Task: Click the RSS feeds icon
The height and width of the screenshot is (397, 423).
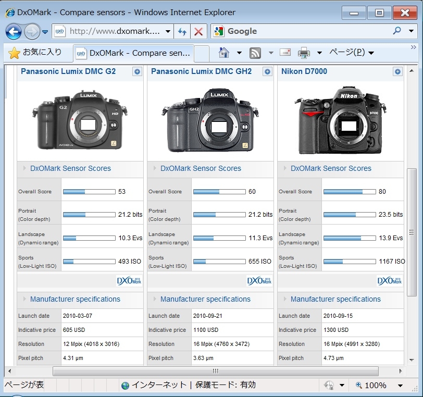Action: point(255,53)
